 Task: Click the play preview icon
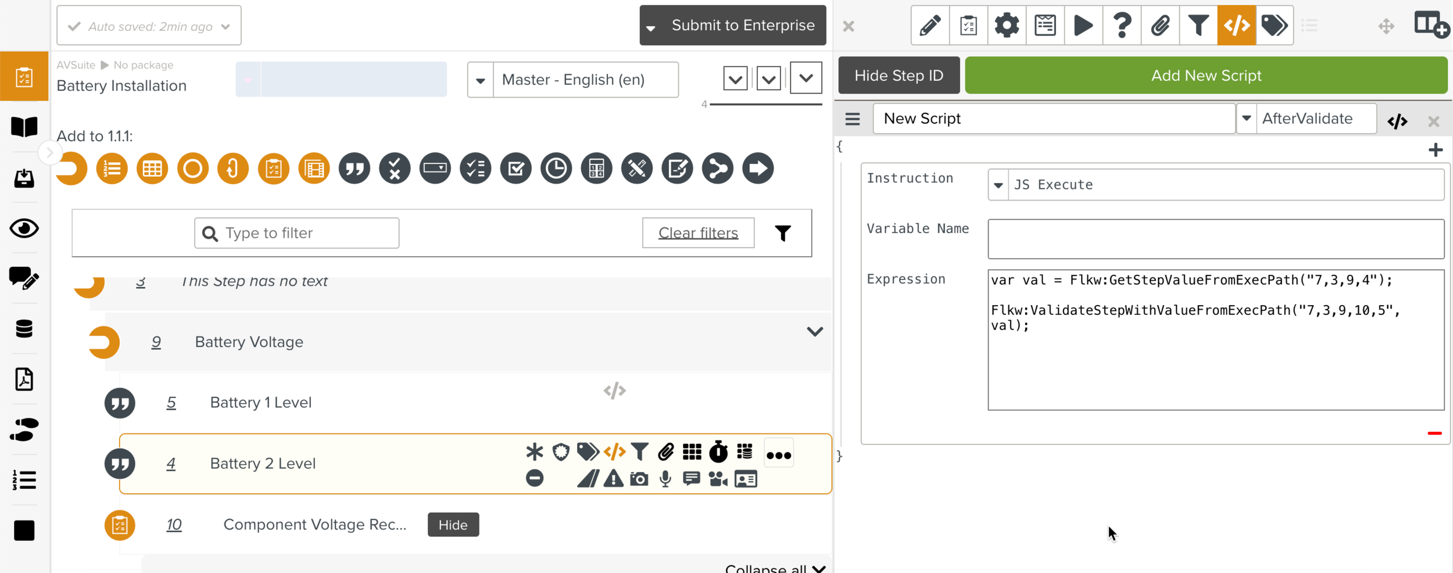pos(1083,26)
